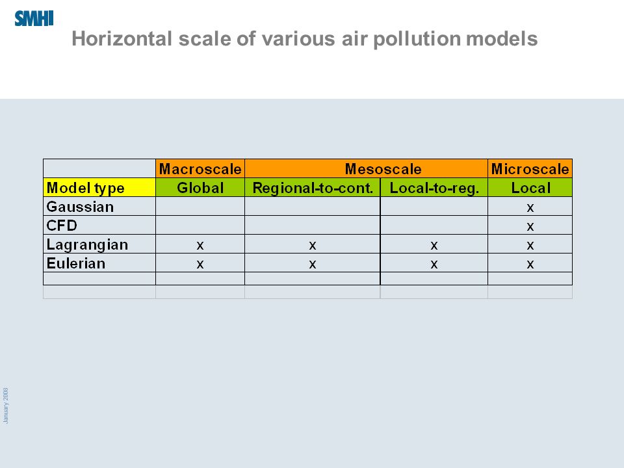Click the SMHI logo
The image size is (624, 468).
tap(34, 18)
